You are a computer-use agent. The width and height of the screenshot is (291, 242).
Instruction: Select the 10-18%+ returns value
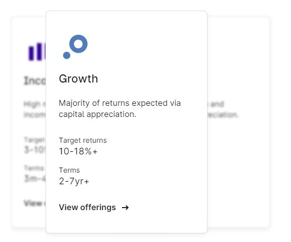pos(78,151)
